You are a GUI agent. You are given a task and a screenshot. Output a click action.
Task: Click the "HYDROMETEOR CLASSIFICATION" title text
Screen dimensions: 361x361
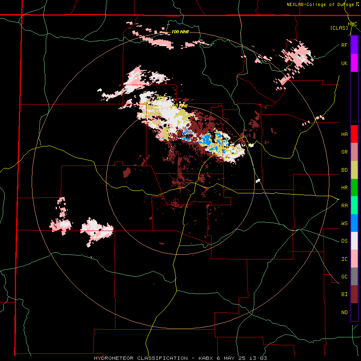(141, 358)
